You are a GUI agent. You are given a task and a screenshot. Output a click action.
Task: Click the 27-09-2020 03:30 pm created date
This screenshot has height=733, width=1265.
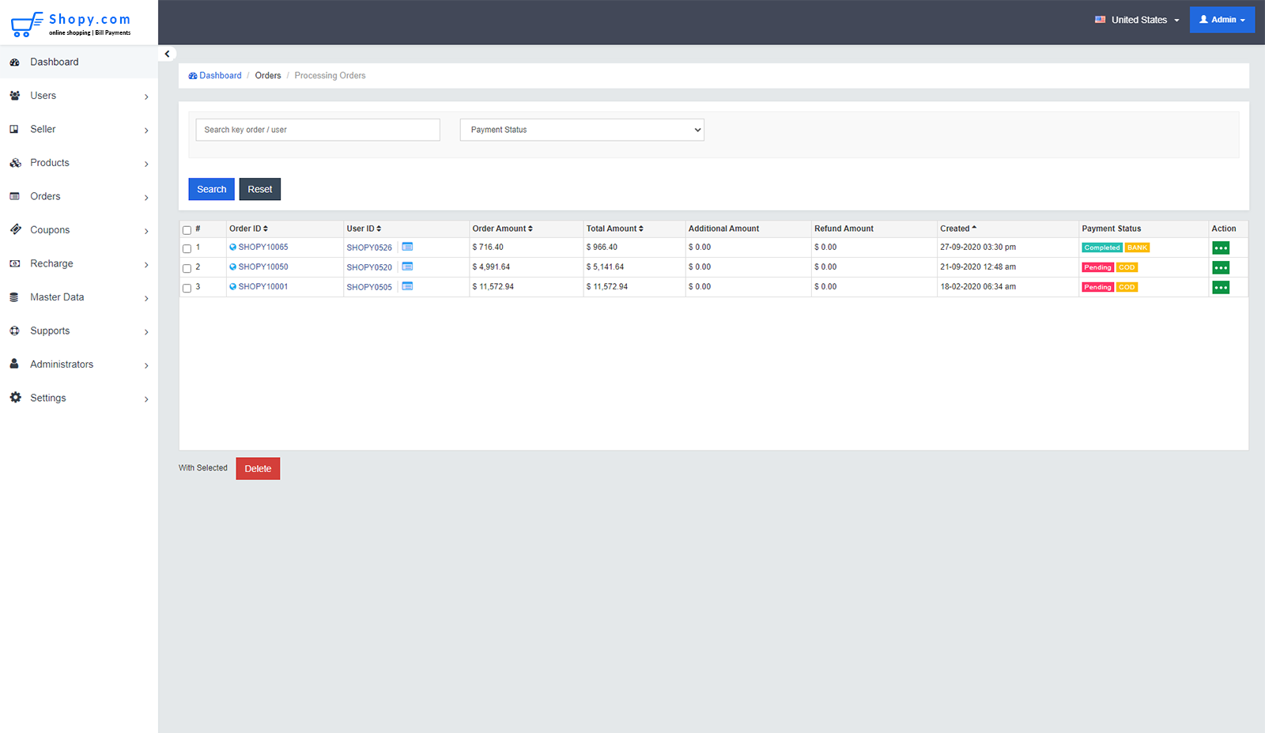pos(978,247)
